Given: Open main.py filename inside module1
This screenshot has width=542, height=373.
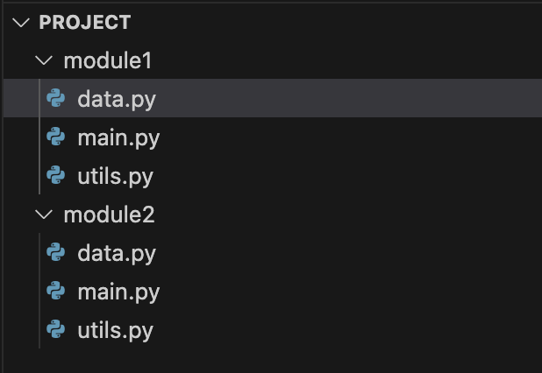Looking at the screenshot, I should [x=118, y=138].
